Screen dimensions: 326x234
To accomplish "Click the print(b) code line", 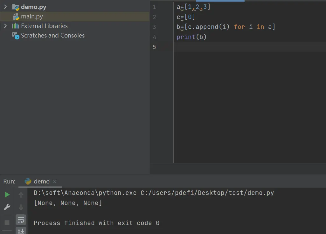I will (191, 37).
